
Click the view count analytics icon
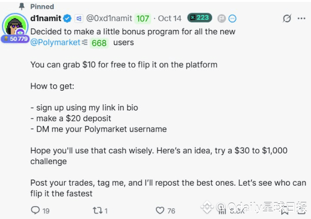222,211
